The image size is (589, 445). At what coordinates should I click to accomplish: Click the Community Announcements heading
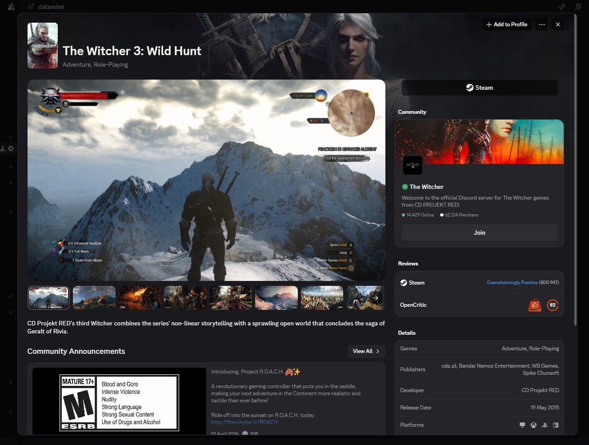pyautogui.click(x=76, y=351)
